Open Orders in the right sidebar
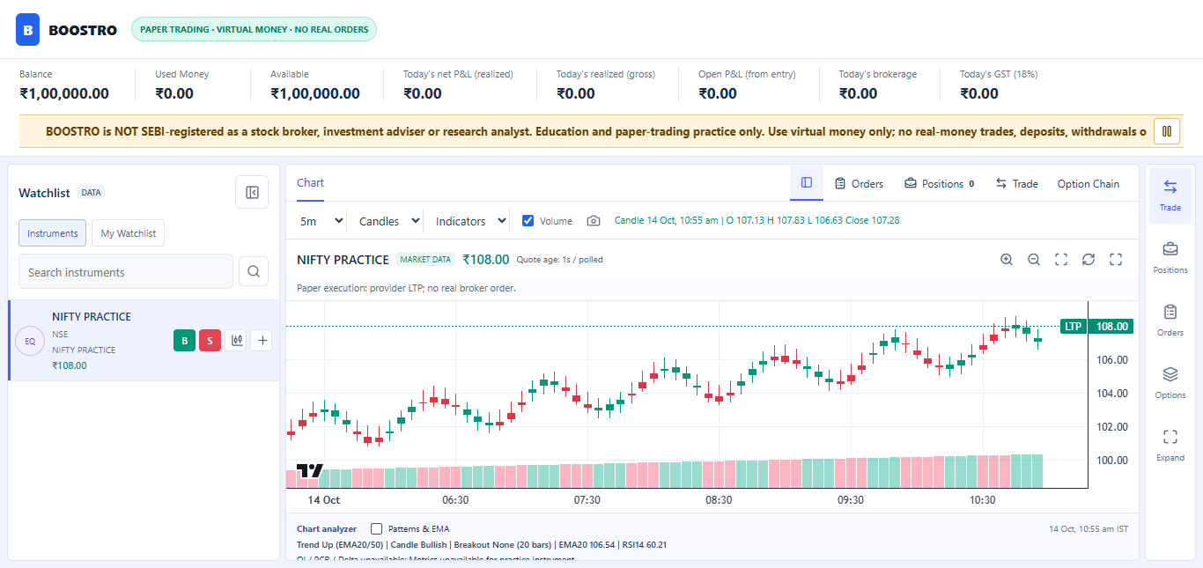The width and height of the screenshot is (1203, 568). [x=1170, y=321]
